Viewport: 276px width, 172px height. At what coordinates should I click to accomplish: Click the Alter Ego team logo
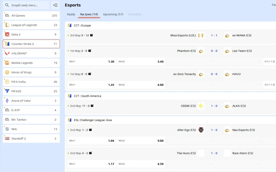pyautogui.click(x=201, y=130)
